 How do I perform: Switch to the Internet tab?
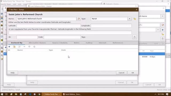[102, 43]
